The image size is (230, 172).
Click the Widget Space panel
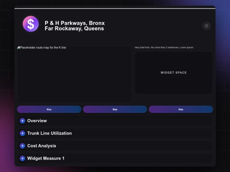pyautogui.click(x=174, y=73)
